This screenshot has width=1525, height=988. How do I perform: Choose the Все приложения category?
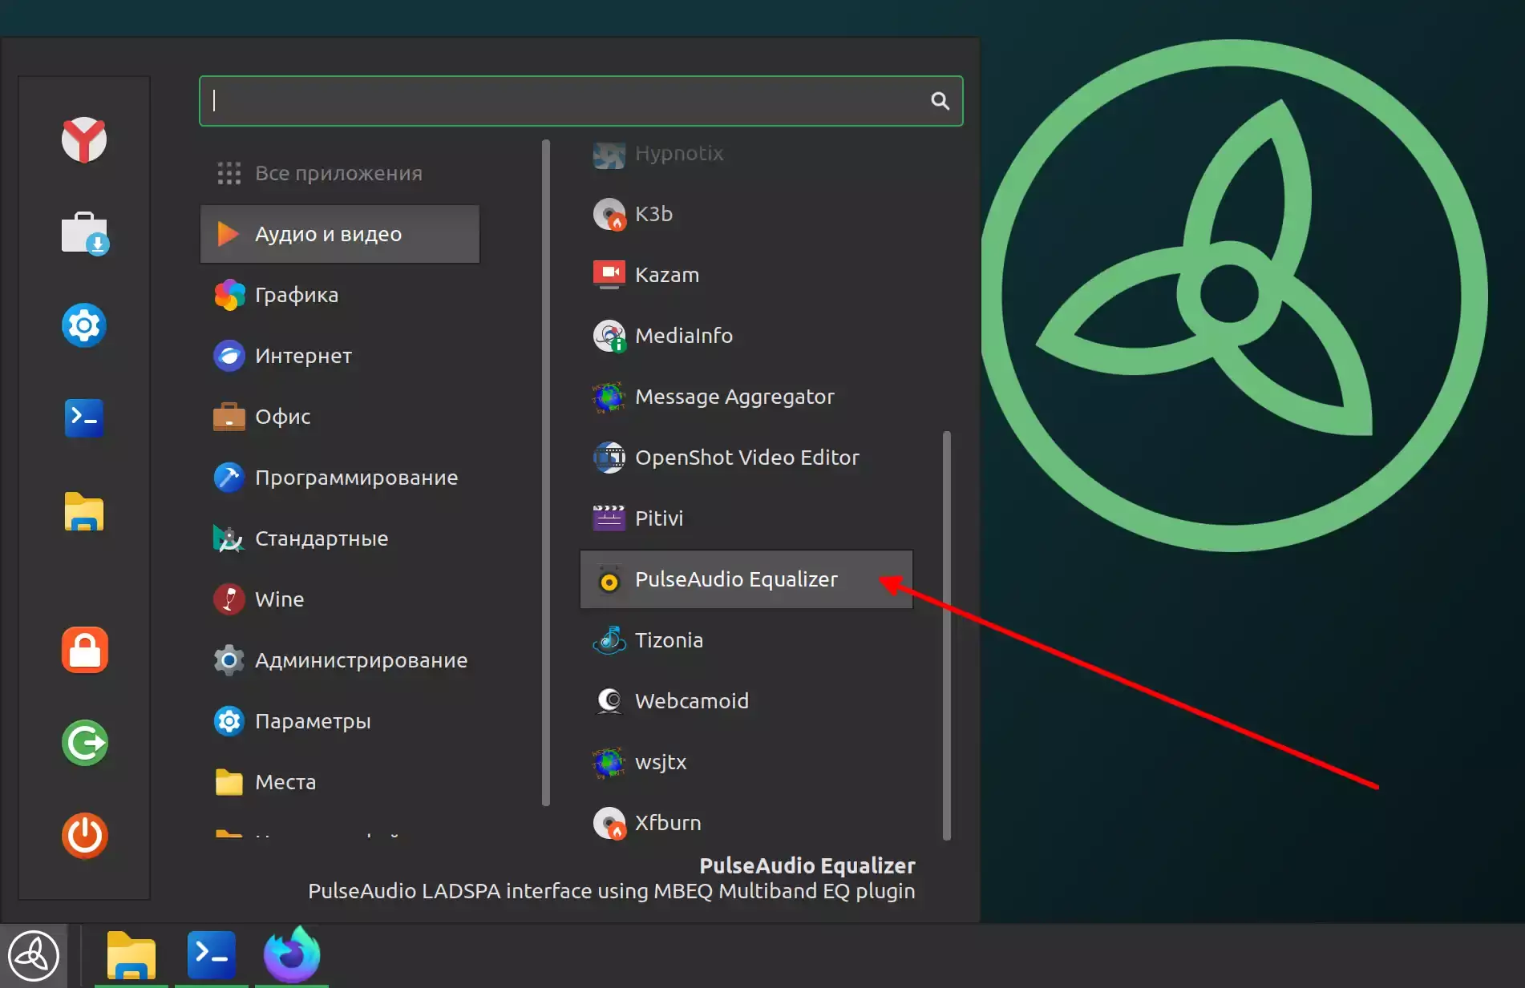340,173
